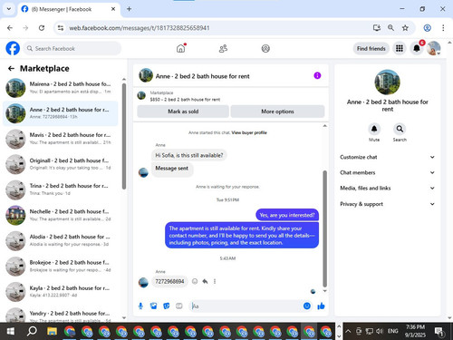The width and height of the screenshot is (453, 340).
Task: Open the Friends icon in top navigation
Action: [x=223, y=48]
